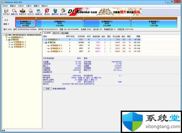Expand 本地磁盘(D:) node in left tree
Screen dimensions: 182x133
pyautogui.click(x=9, y=42)
